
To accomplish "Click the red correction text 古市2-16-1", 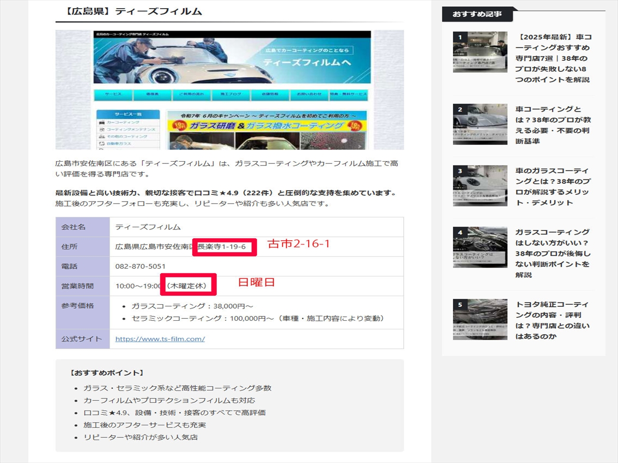I will (298, 244).
